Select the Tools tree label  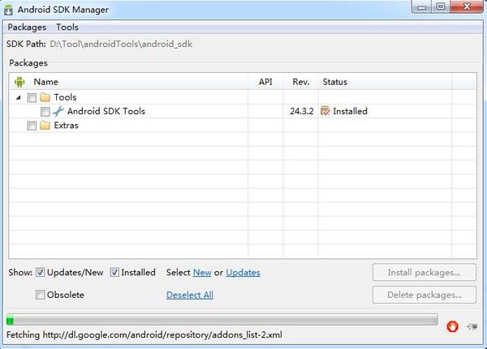point(65,97)
